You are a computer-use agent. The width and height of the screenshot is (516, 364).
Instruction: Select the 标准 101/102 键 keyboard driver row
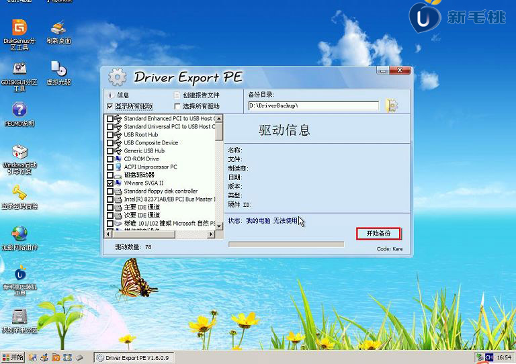[169, 223]
